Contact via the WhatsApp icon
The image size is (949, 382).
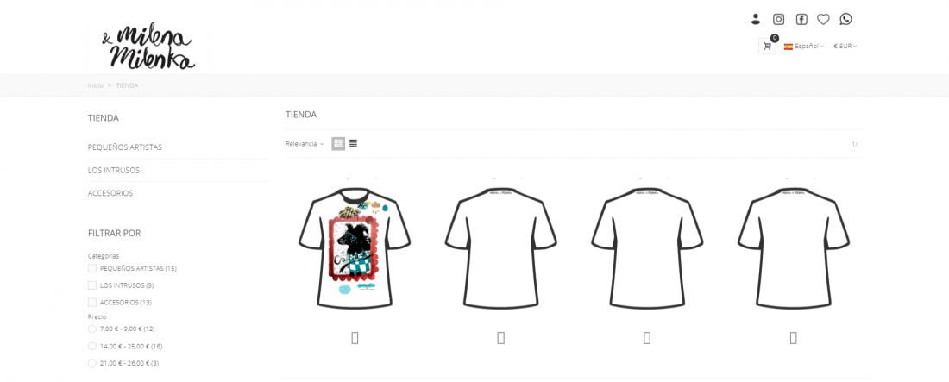846,19
